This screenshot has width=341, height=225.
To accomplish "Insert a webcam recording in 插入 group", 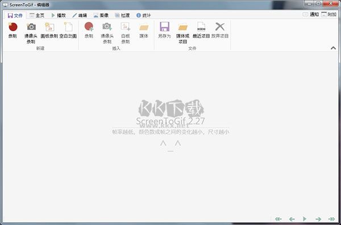I will (107, 33).
